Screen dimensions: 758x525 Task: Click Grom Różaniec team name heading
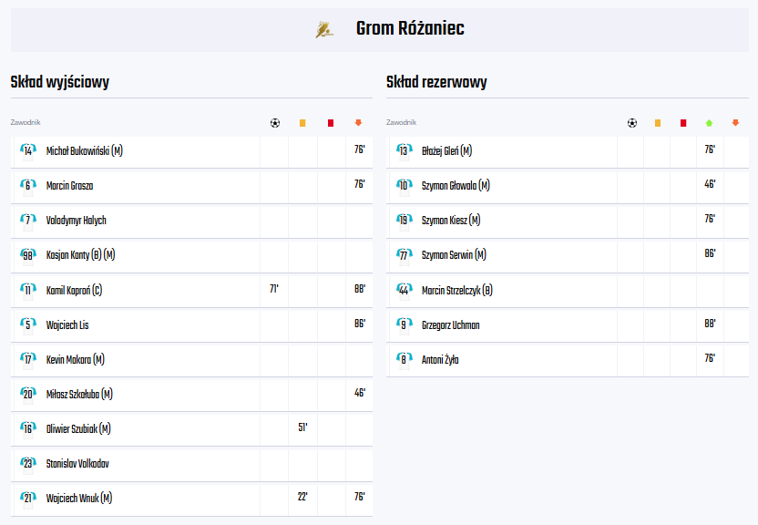tap(410, 28)
